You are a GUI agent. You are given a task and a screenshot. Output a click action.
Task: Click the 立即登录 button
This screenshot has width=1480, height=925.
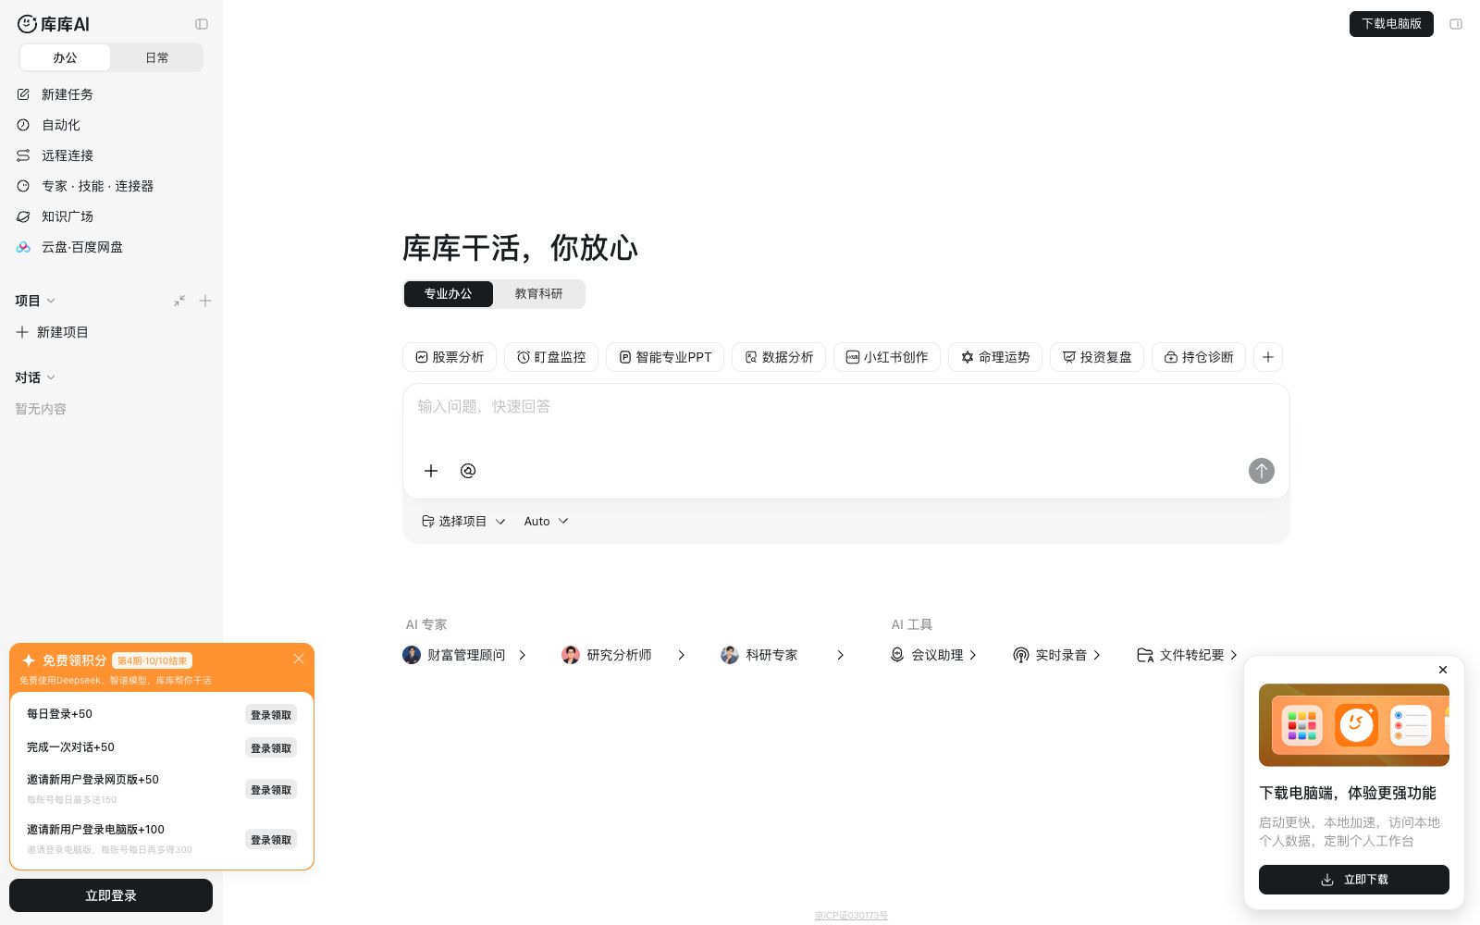[x=111, y=895]
